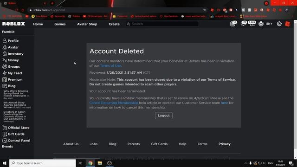
Task: Open the Windows notification center icon
Action: pyautogui.click(x=291, y=163)
